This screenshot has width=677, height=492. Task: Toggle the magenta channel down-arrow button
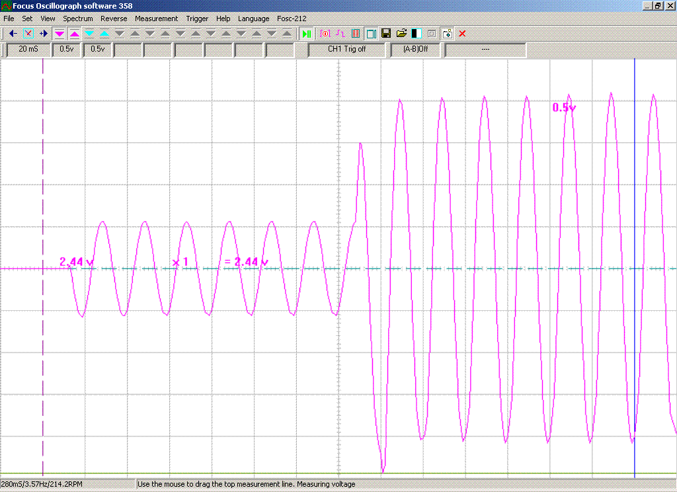[60, 33]
